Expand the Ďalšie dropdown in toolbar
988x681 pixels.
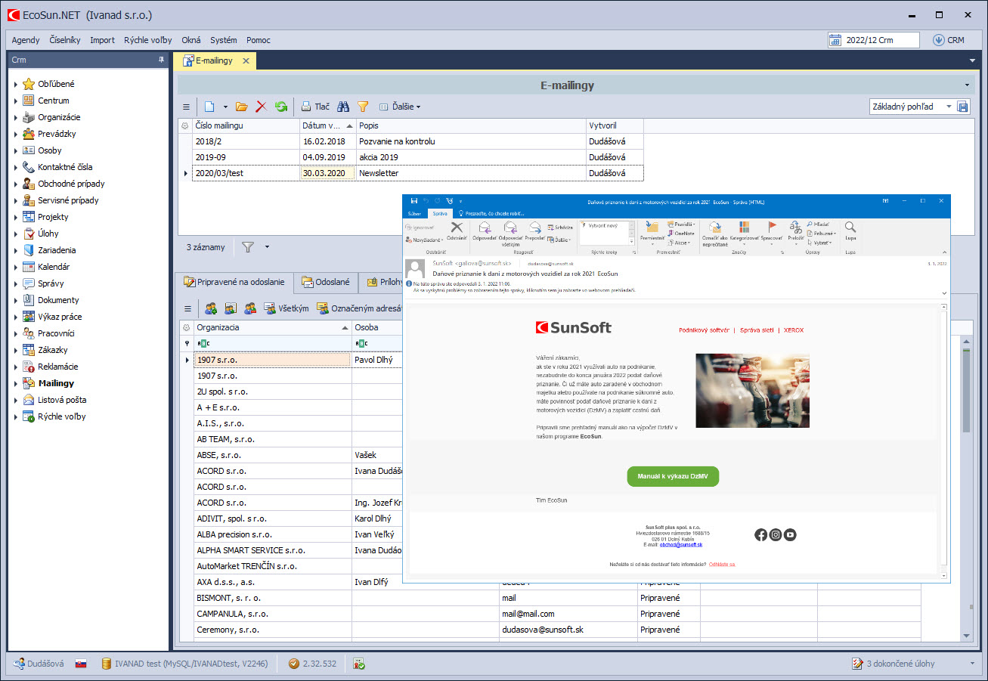coord(400,107)
